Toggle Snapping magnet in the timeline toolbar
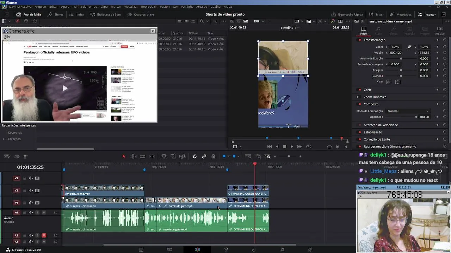451x253 pixels. [x=195, y=156]
